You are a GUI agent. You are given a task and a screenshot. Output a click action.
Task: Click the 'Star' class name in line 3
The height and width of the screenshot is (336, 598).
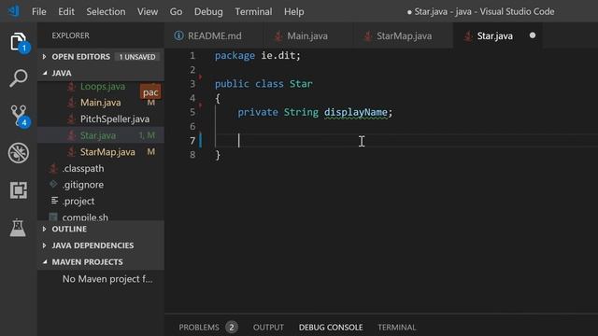(x=301, y=84)
